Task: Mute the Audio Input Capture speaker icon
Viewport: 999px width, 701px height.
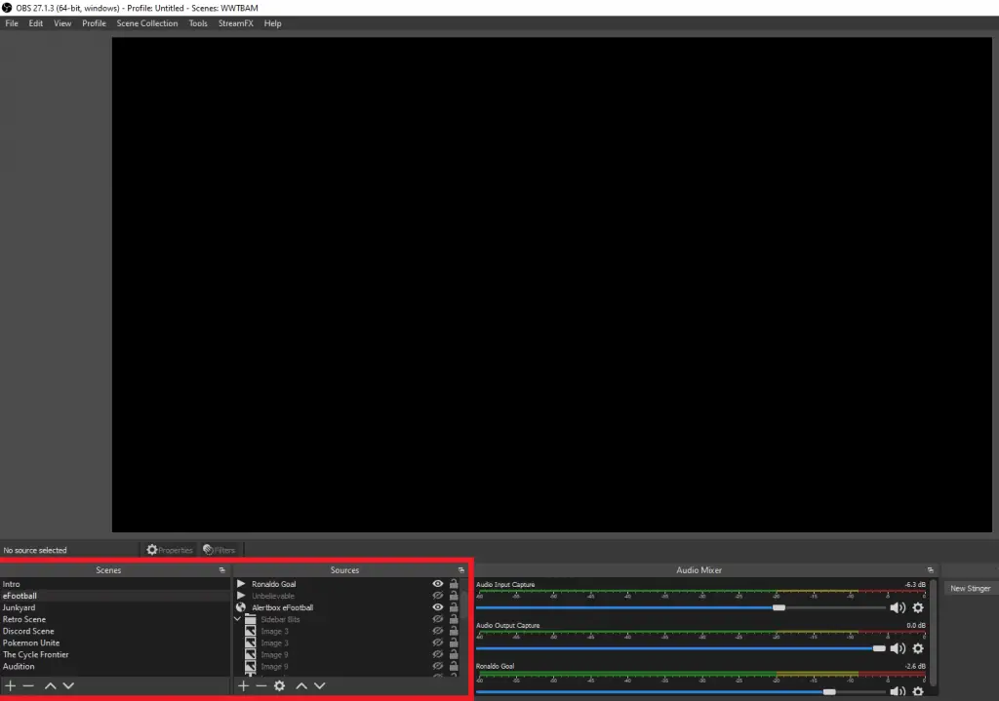Action: 898,608
